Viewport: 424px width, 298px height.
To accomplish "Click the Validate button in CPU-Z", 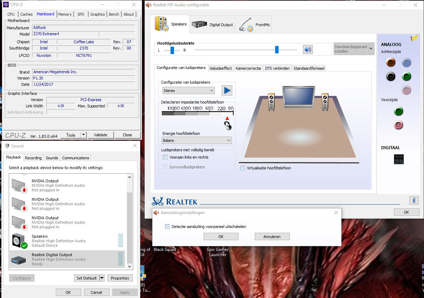I will (101, 135).
